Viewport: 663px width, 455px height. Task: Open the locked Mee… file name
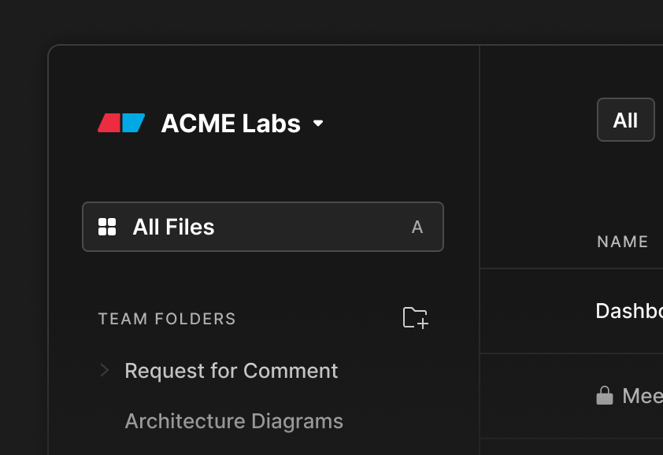[x=643, y=396]
